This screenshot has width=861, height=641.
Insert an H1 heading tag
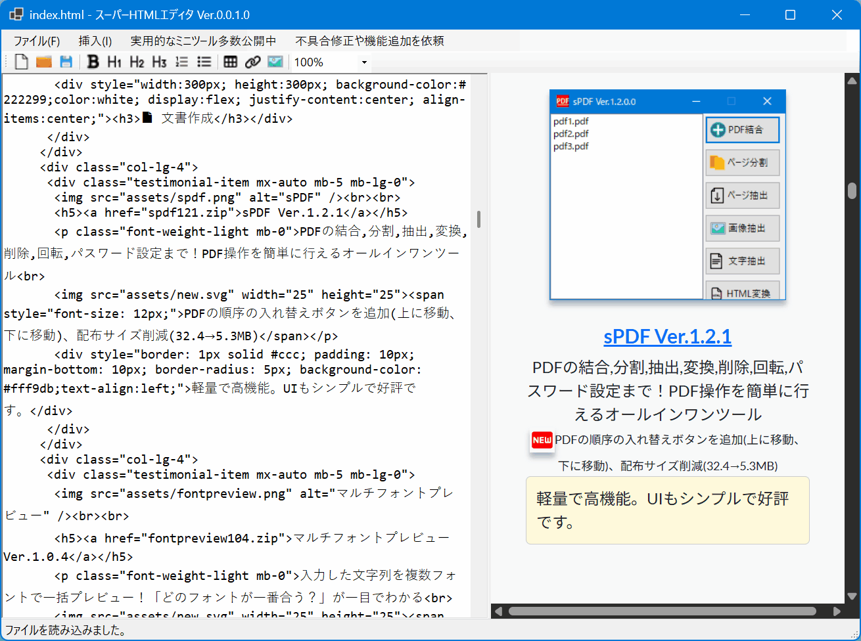[114, 62]
